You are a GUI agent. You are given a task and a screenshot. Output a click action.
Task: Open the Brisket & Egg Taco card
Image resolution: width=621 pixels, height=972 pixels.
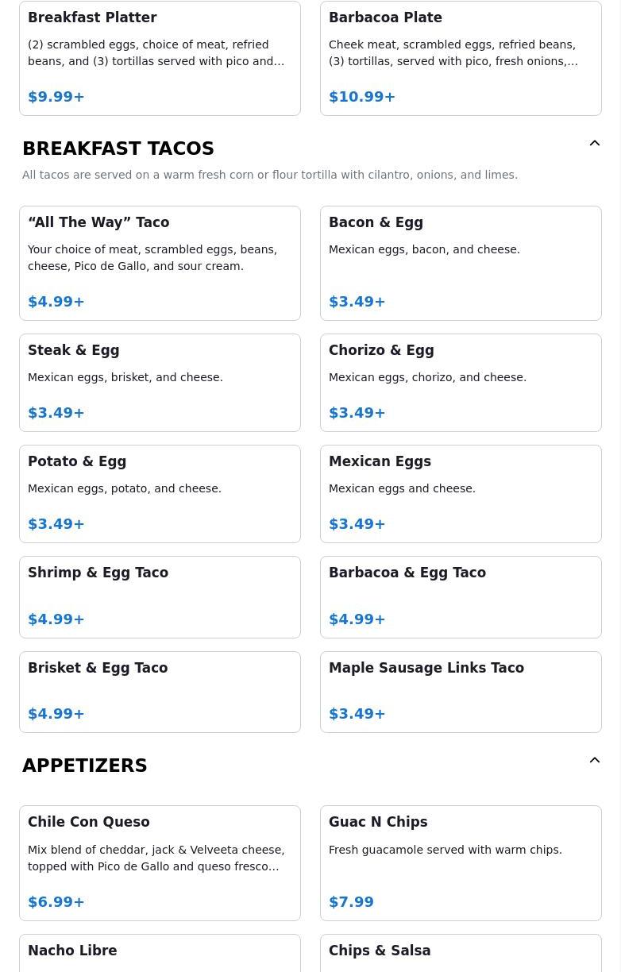(160, 692)
